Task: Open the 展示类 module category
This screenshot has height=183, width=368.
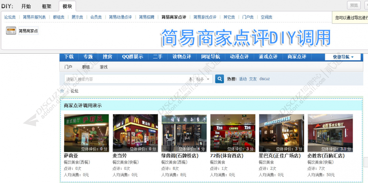Action: click(x=77, y=17)
